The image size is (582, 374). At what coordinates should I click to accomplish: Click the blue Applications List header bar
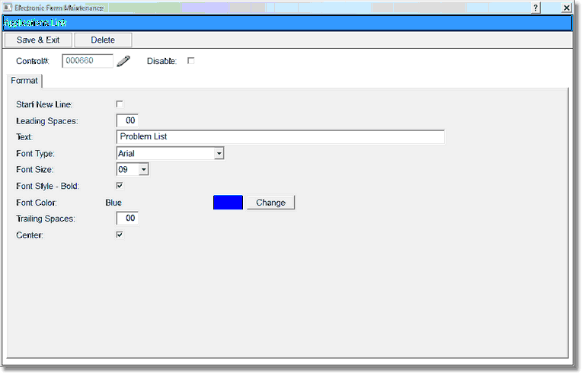[x=287, y=23]
